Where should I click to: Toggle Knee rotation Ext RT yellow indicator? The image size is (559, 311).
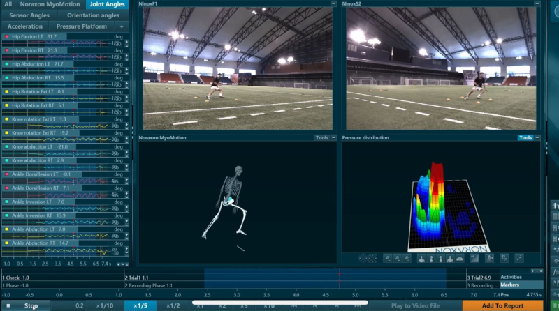pos(6,133)
